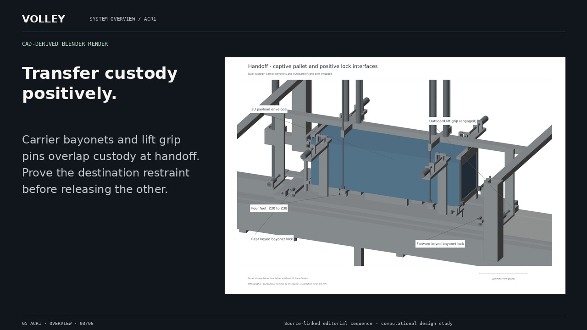The width and height of the screenshot is (587, 330).
Task: Select the figure title 'Handoff - captive pallet'
Action: (x=313, y=66)
